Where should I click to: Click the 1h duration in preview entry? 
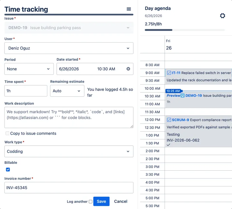point(169,102)
